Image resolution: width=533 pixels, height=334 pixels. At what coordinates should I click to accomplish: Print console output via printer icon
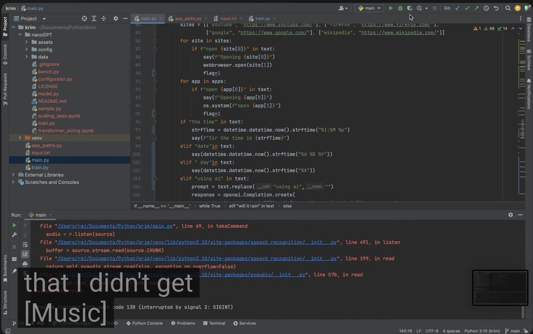pos(25,264)
